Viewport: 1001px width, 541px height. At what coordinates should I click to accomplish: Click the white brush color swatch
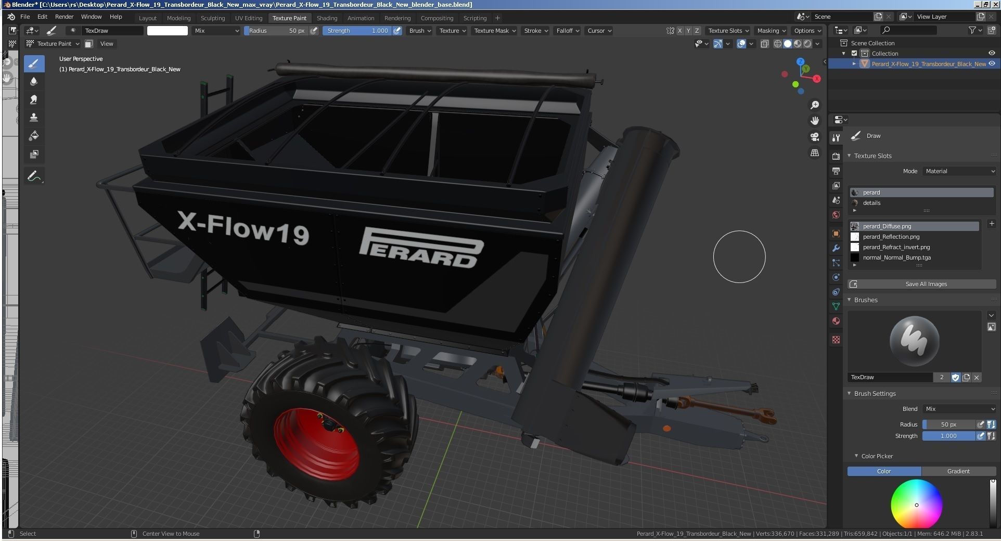[168, 31]
